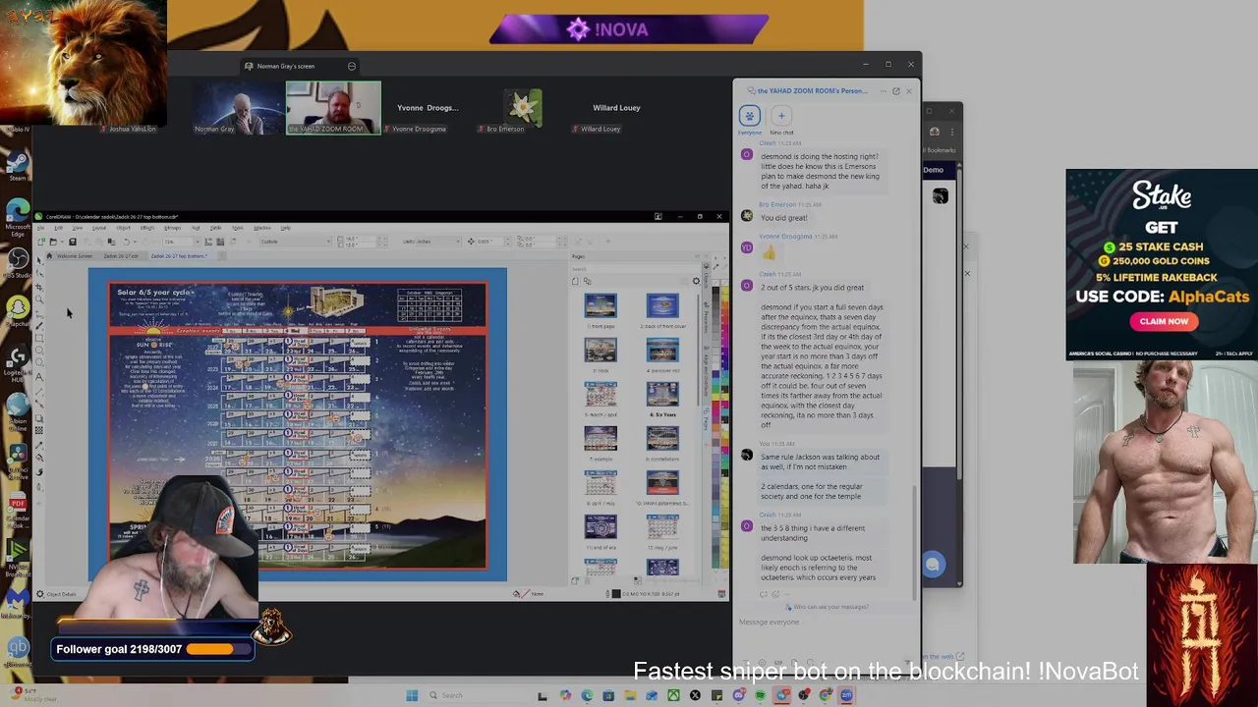The height and width of the screenshot is (707, 1258).
Task: Select the Freehand tool in CorelDRAW toolbox
Action: (39, 314)
